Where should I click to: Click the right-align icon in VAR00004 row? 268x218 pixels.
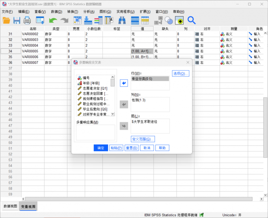point(197,45)
